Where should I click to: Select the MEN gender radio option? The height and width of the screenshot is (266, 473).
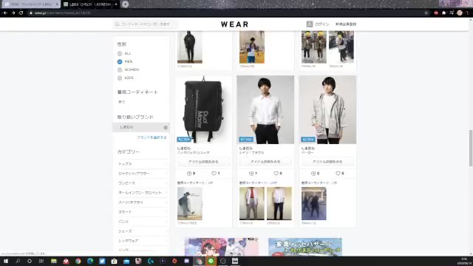(x=120, y=62)
